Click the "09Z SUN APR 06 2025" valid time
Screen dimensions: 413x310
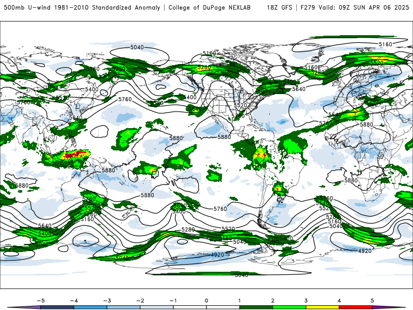pyautogui.click(x=374, y=8)
